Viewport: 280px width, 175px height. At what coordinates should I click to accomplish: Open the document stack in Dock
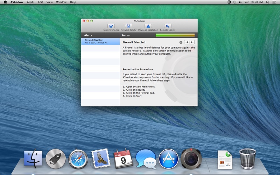click(x=225, y=160)
